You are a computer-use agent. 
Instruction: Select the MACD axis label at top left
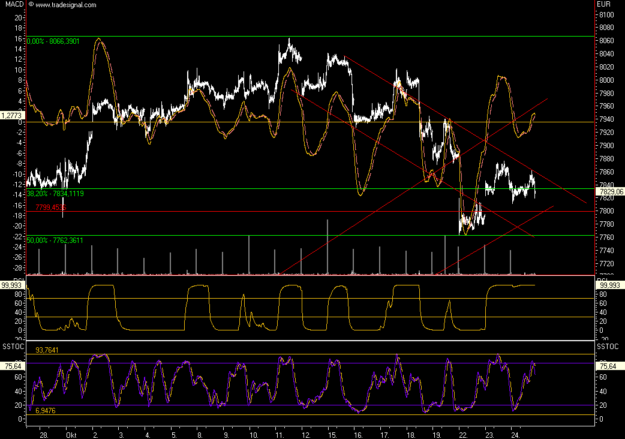coord(13,5)
